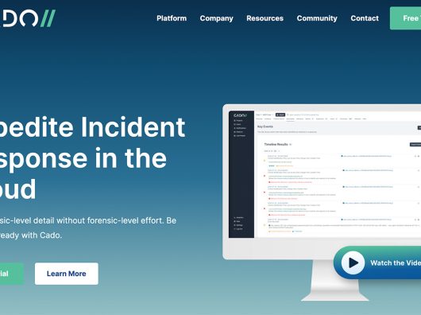The width and height of the screenshot is (421, 315).
Task: Open the Company menu
Action: 216,18
